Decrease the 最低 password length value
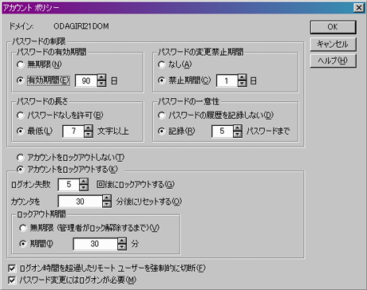Viewport: 367px width, 290px height. [89, 134]
